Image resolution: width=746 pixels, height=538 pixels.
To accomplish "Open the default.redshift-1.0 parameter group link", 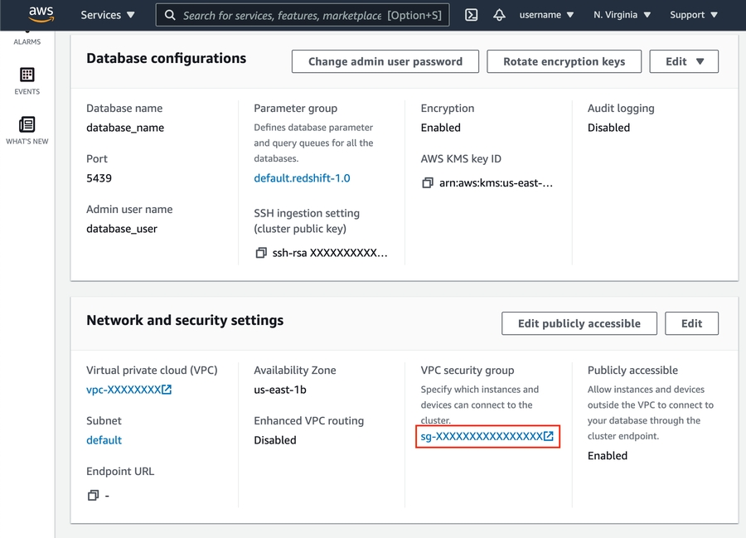I will pyautogui.click(x=302, y=178).
